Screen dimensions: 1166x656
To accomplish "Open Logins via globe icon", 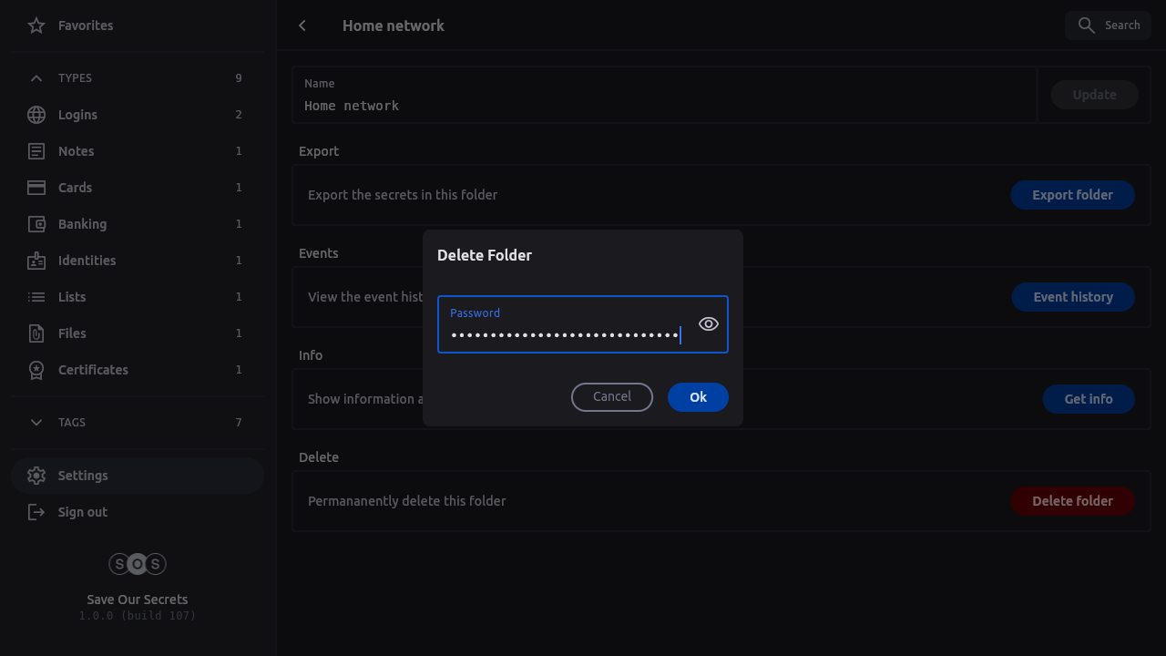I will (x=36, y=115).
